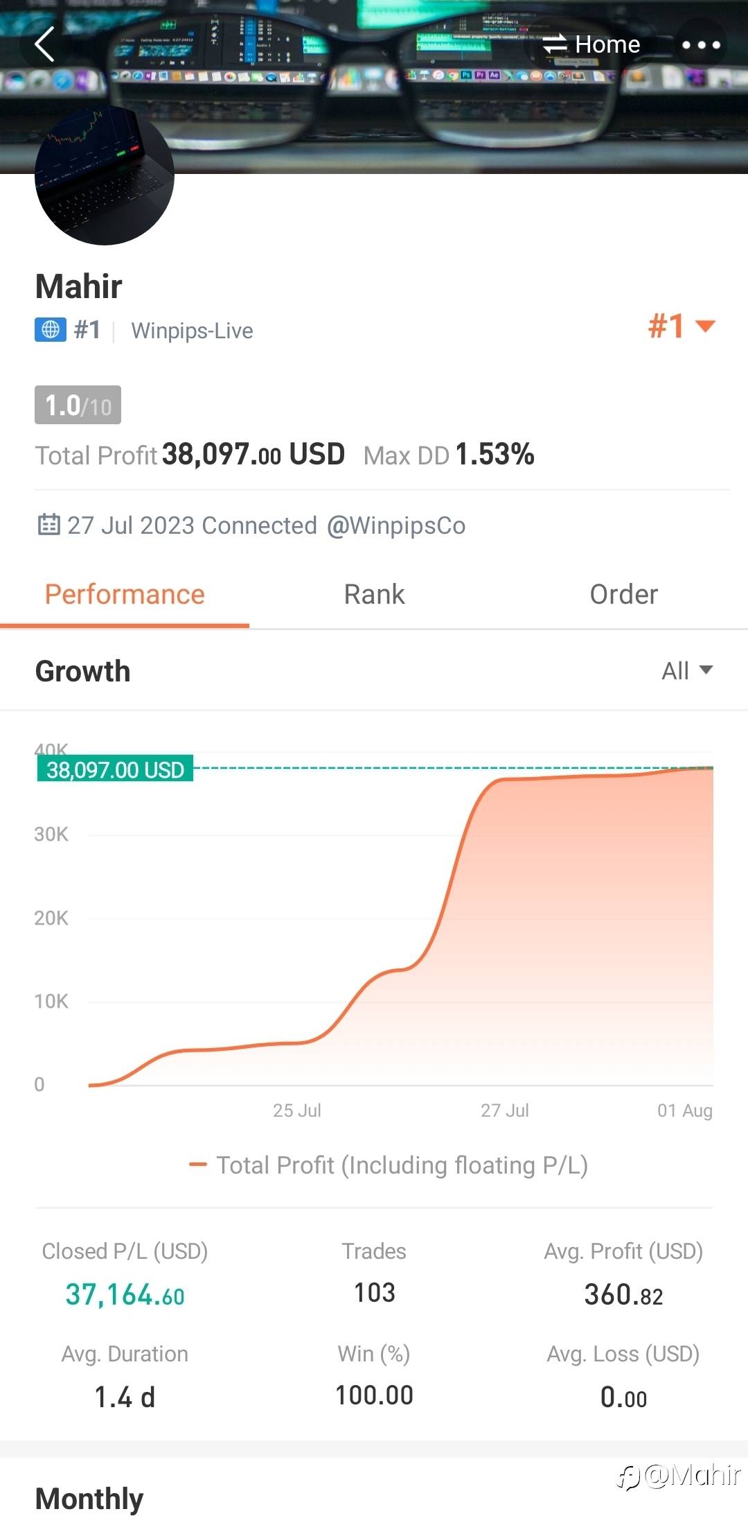
Task: Switch to the Rank tab
Action: [374, 595]
